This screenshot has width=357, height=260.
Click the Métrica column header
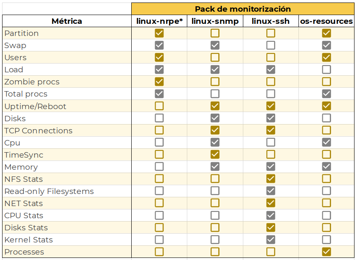point(67,21)
